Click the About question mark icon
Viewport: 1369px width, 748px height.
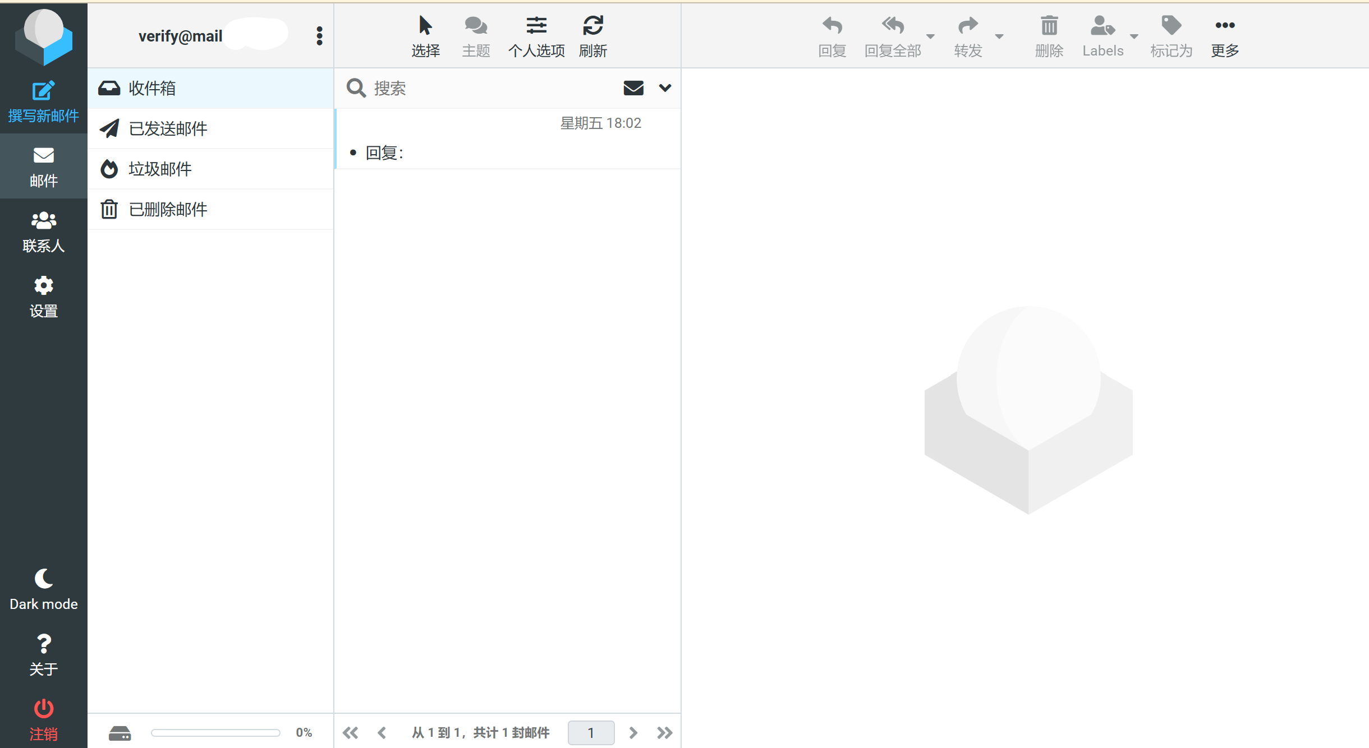pyautogui.click(x=43, y=644)
